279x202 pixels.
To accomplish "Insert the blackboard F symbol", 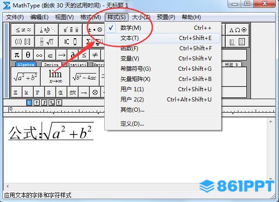I will [x=39, y=92].
